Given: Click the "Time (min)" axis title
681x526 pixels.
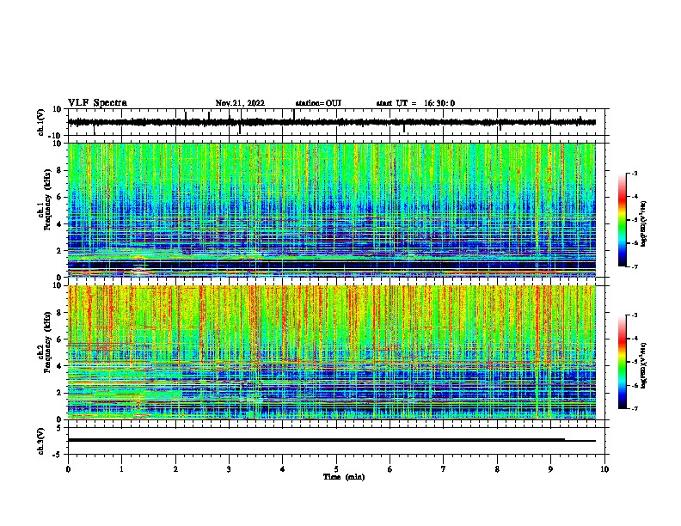Looking at the screenshot, I should click(344, 477).
